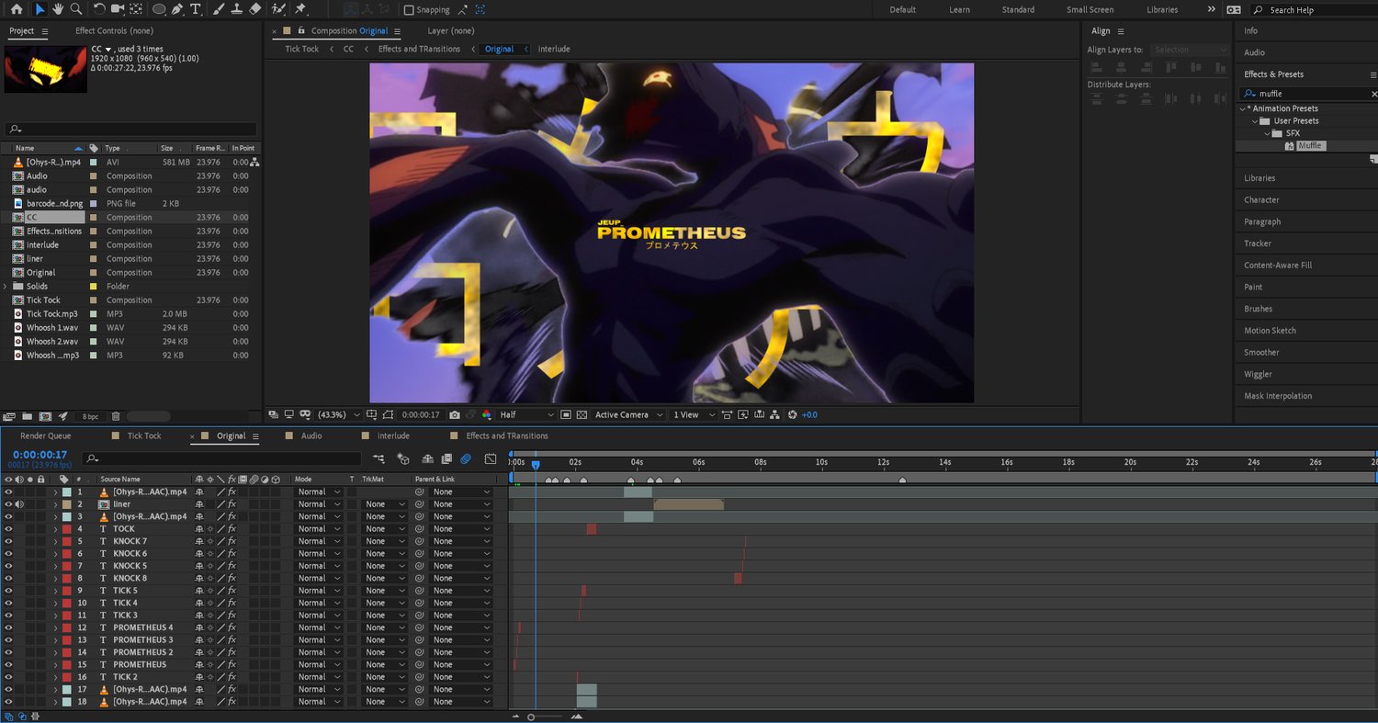
Task: Toggle Motion Blur for the composition
Action: pos(466,458)
